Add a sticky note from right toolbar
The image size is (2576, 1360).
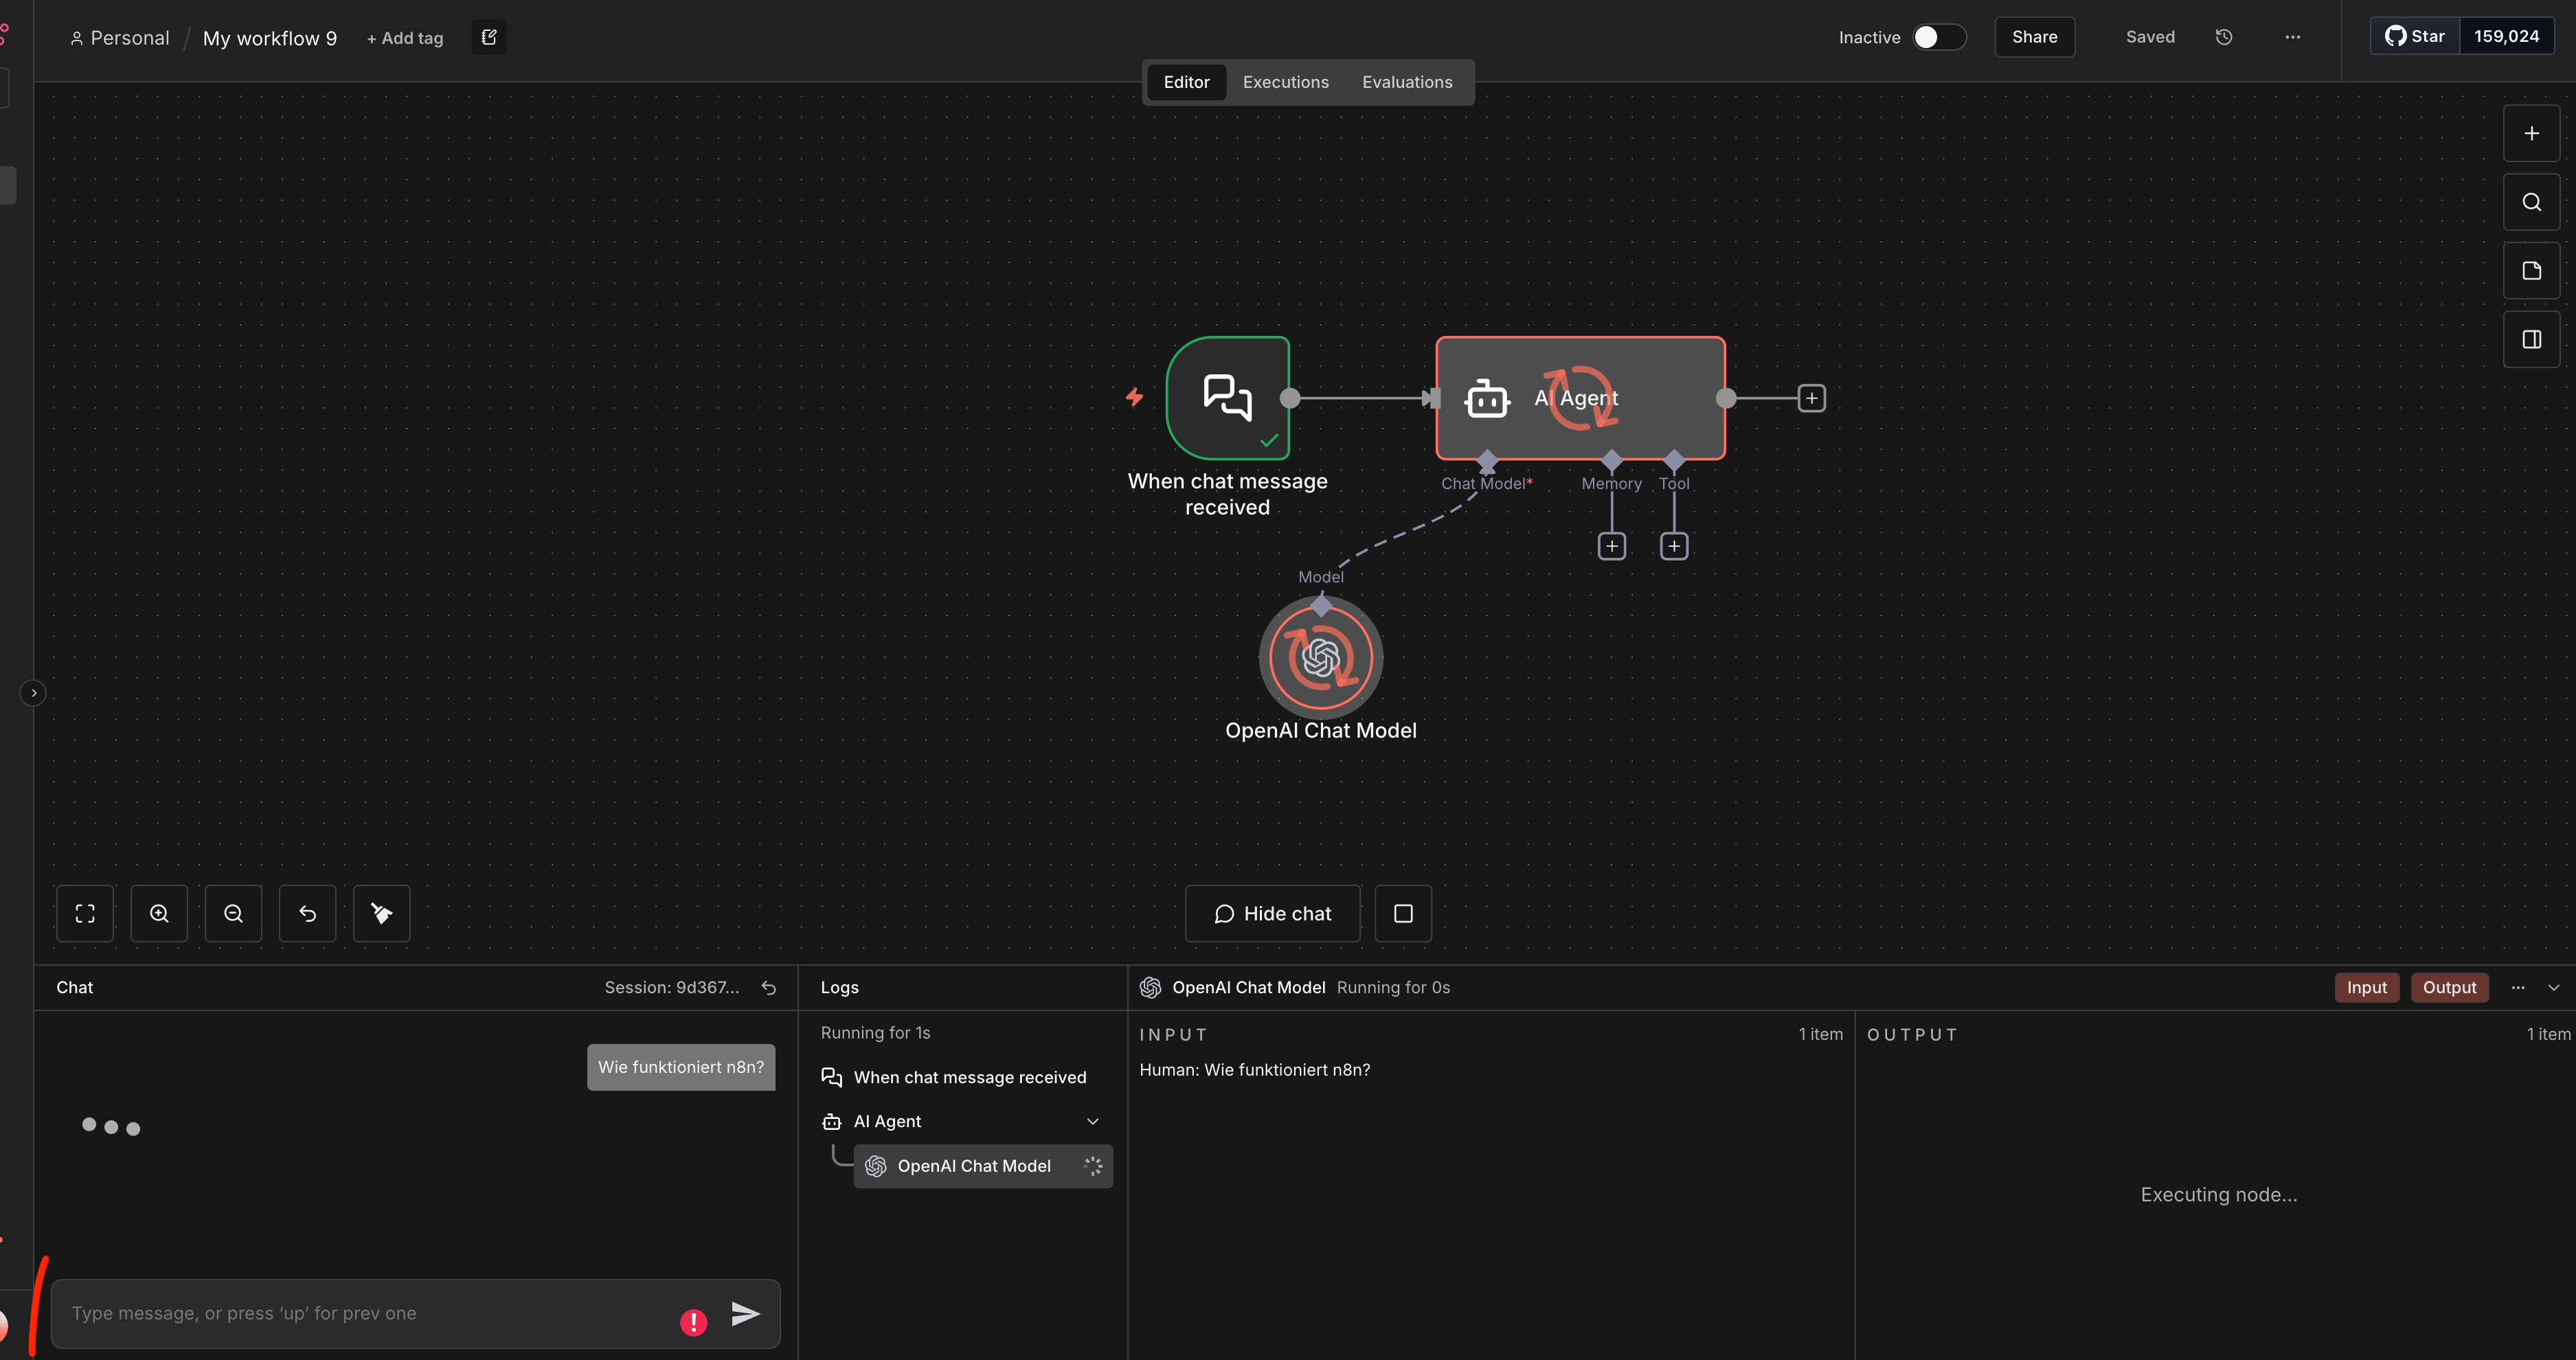[2531, 271]
